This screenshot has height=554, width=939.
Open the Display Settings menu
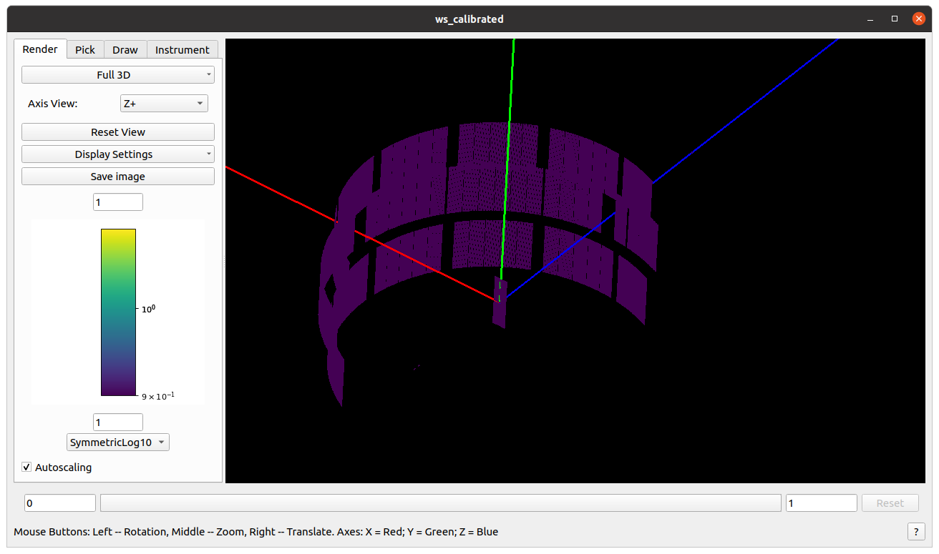pyautogui.click(x=117, y=154)
